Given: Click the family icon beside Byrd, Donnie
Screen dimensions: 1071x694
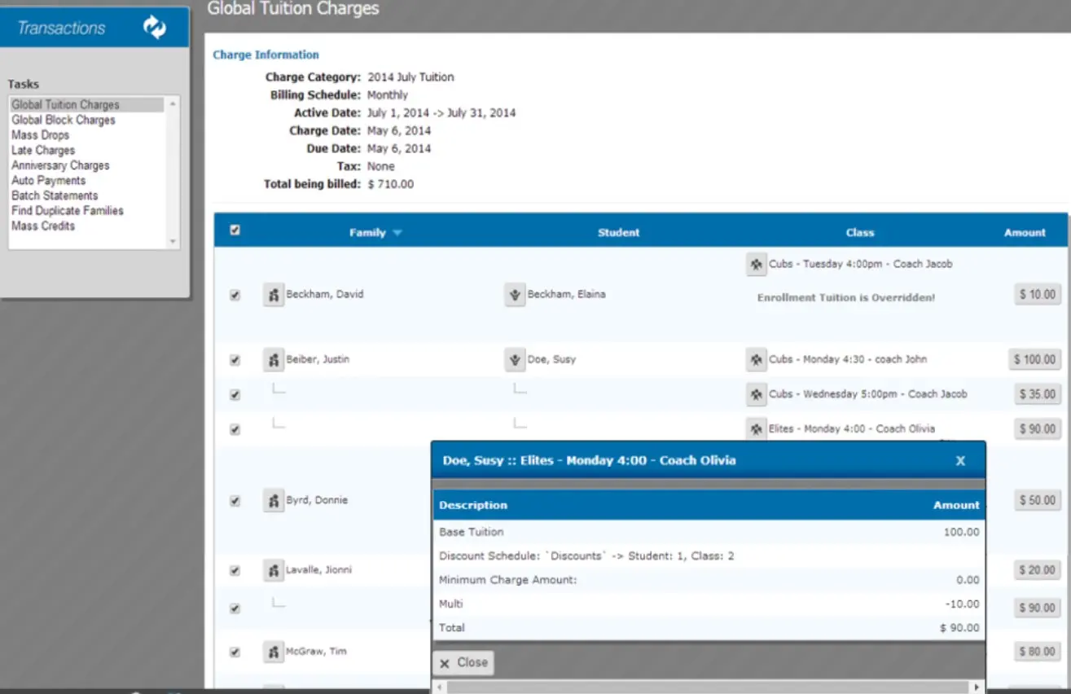Looking at the screenshot, I should (274, 500).
